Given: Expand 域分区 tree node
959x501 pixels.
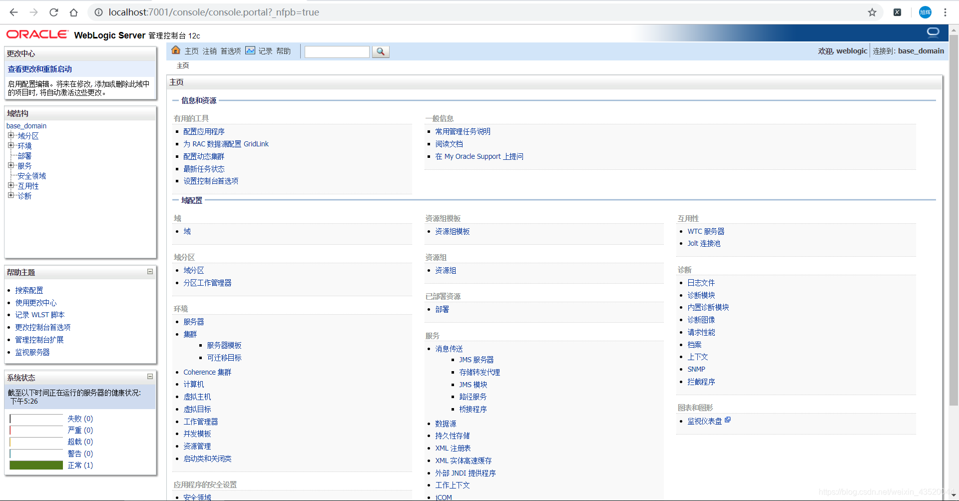Looking at the screenshot, I should [11, 135].
